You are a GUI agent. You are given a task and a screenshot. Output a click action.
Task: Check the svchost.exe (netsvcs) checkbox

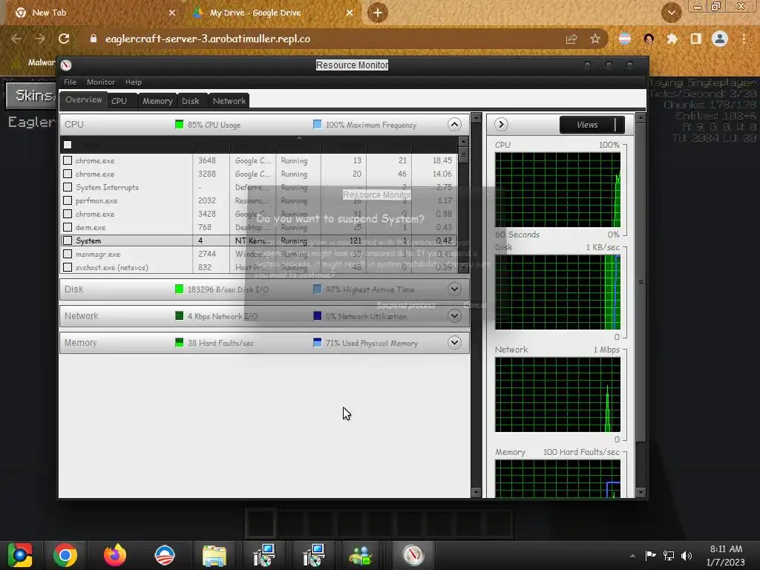(68, 267)
